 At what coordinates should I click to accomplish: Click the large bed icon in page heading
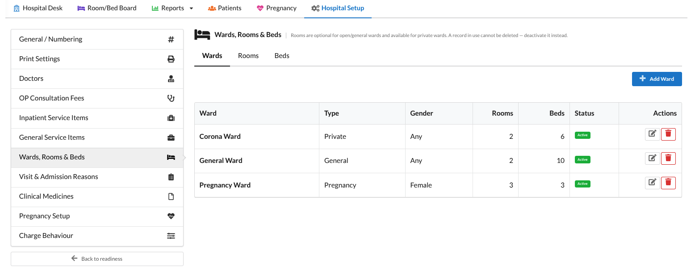[x=202, y=34]
